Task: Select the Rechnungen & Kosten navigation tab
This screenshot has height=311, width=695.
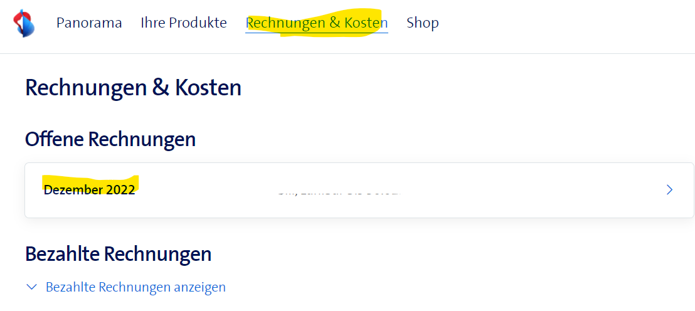Action: coord(316,23)
